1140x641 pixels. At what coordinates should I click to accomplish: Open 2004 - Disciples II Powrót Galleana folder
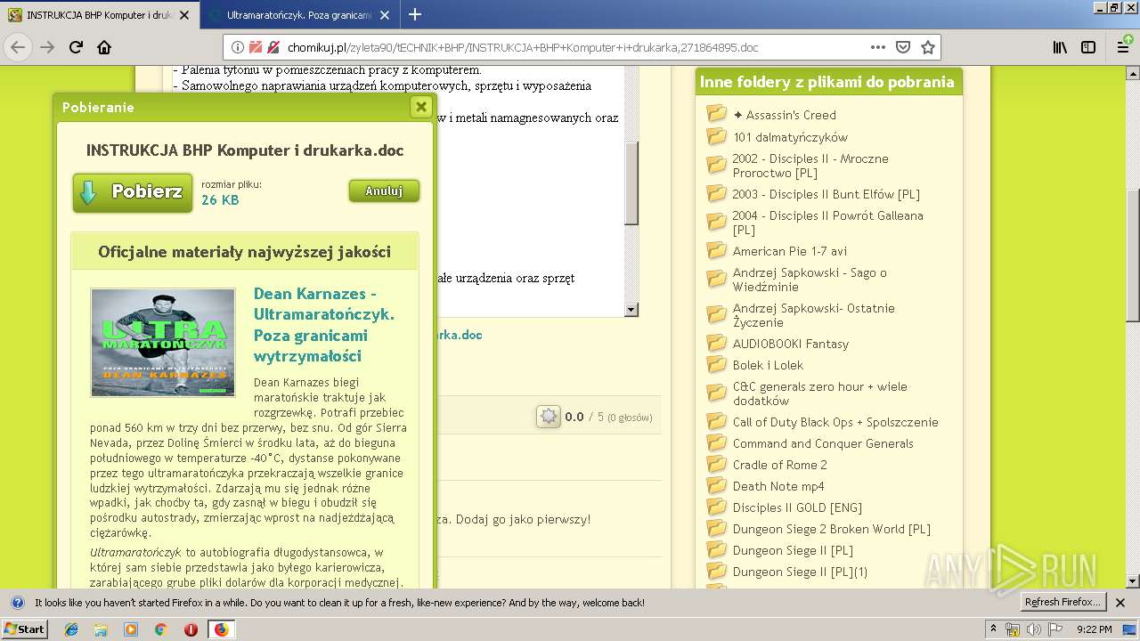point(827,223)
